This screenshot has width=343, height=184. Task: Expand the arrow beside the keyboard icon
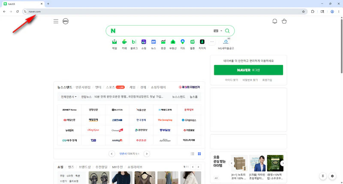pyautogui.click(x=221, y=31)
